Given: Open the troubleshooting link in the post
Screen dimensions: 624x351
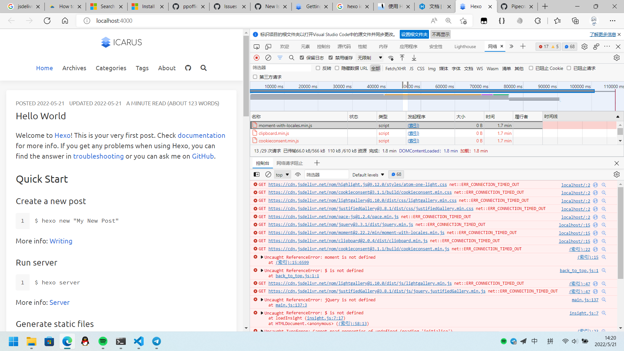Looking at the screenshot, I should pyautogui.click(x=98, y=156).
